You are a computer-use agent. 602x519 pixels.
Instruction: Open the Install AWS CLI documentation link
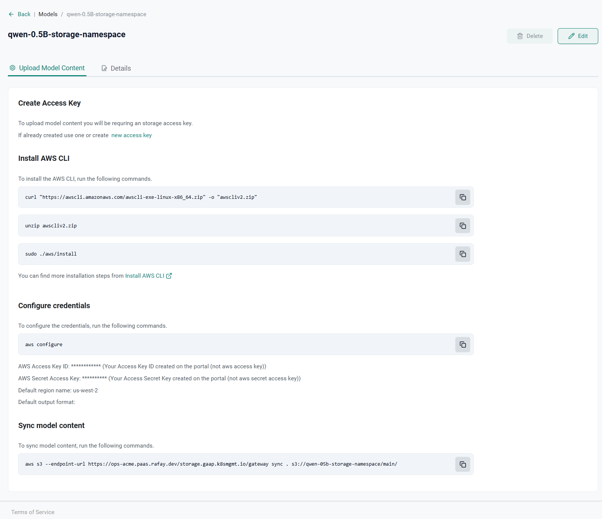[x=145, y=276]
